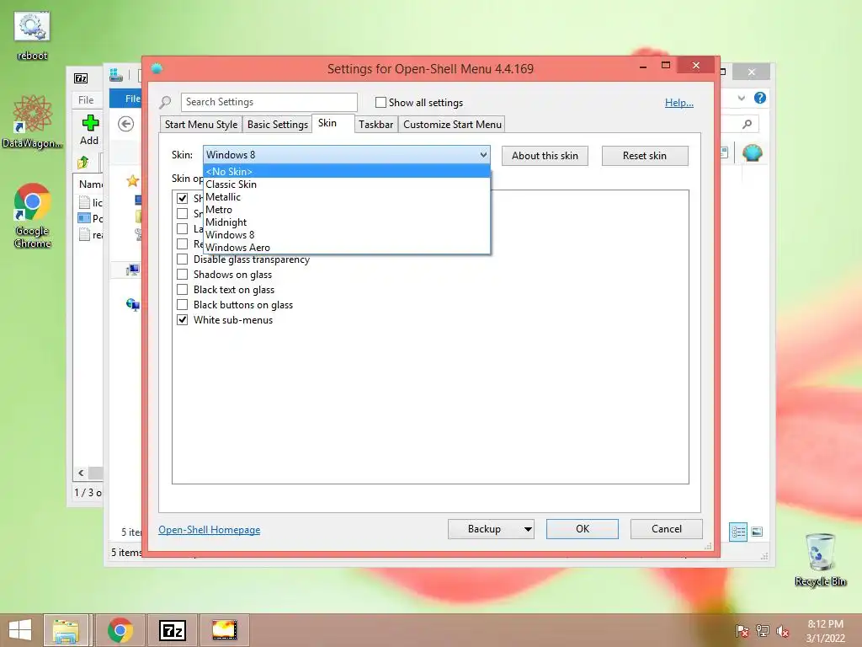Enable Show all settings checkbox
862x647 pixels.
click(x=380, y=102)
